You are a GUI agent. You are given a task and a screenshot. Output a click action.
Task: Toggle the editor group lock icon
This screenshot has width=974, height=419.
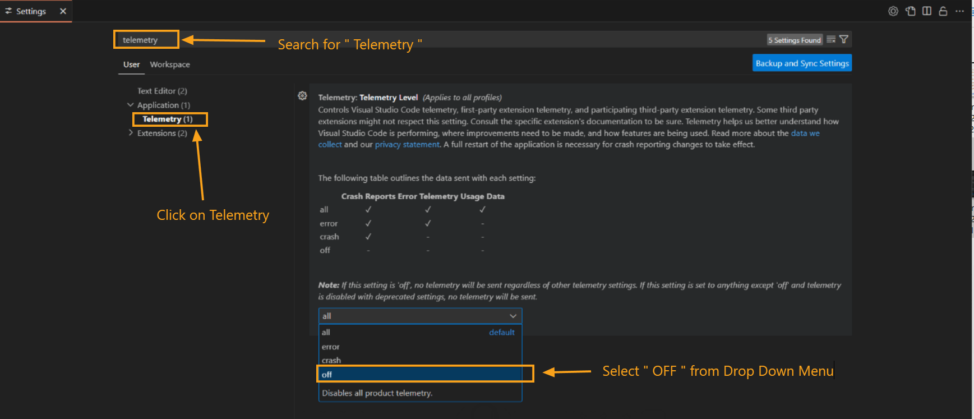(943, 11)
